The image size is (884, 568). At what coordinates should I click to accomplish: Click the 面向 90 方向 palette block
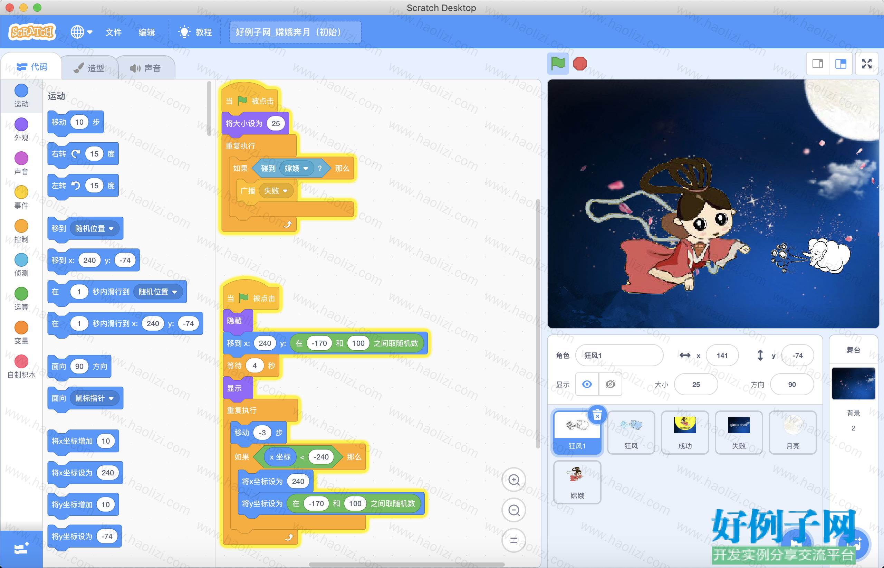click(79, 366)
